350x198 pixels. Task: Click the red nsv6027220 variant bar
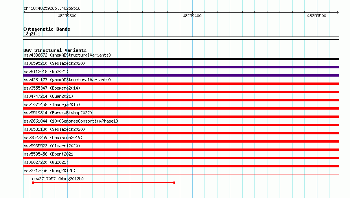pos(181,166)
